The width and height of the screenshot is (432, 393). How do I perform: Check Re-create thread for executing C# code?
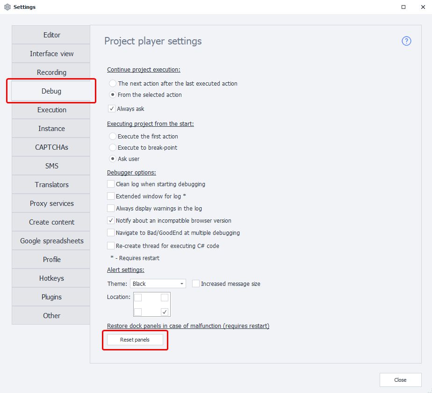pyautogui.click(x=111, y=246)
